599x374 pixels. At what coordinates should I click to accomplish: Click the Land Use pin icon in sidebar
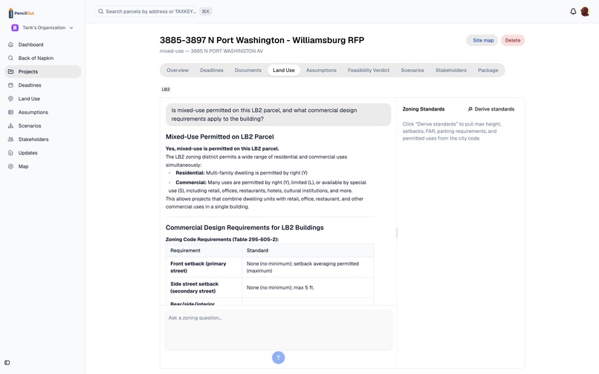(x=10, y=99)
